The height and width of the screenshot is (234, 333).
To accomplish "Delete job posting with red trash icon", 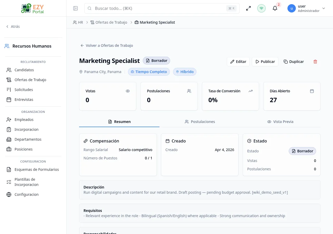I will (x=315, y=62).
